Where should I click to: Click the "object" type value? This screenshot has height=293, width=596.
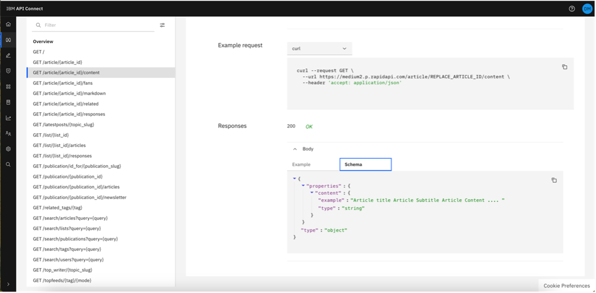click(336, 230)
